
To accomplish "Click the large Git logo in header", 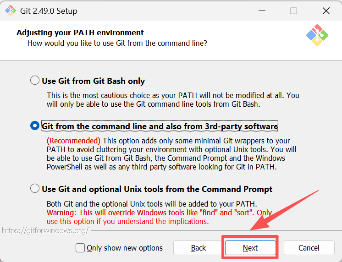I will (x=317, y=35).
